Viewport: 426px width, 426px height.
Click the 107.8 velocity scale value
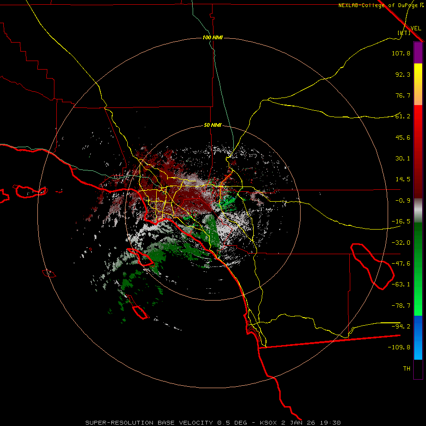(x=401, y=53)
